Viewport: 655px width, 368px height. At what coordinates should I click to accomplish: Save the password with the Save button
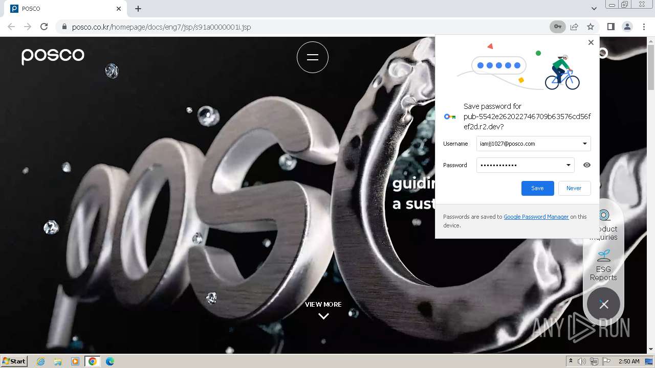click(537, 188)
